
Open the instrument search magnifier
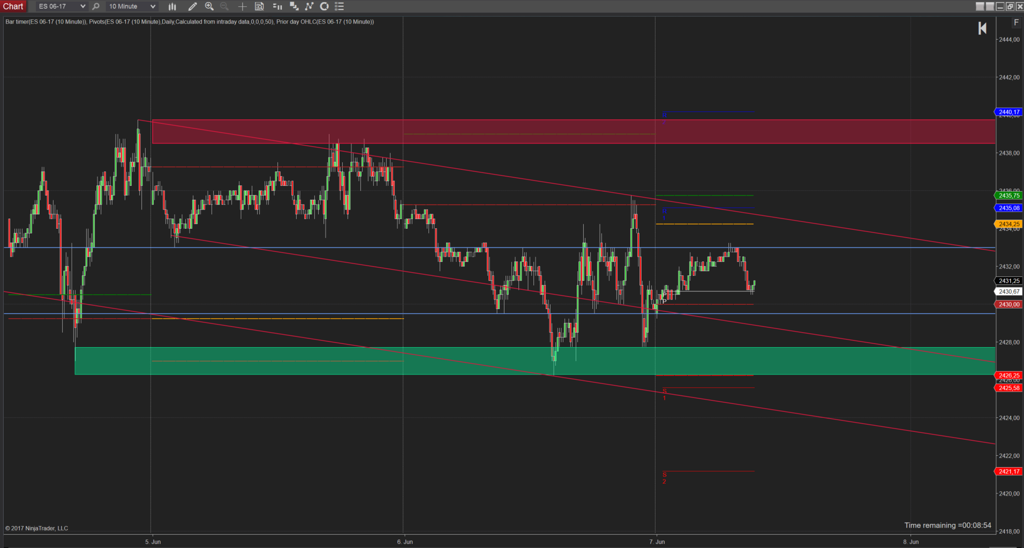point(96,6)
